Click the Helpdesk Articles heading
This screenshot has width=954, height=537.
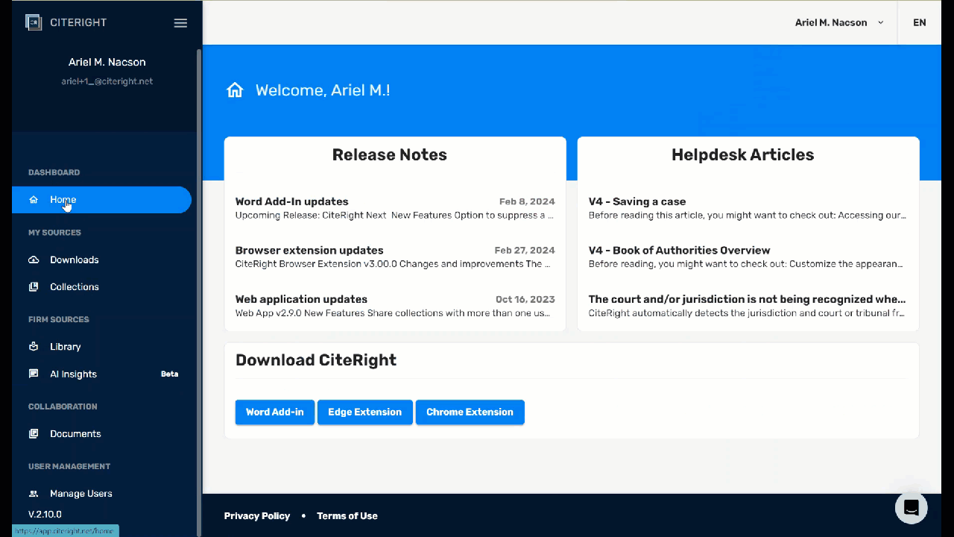tap(743, 155)
